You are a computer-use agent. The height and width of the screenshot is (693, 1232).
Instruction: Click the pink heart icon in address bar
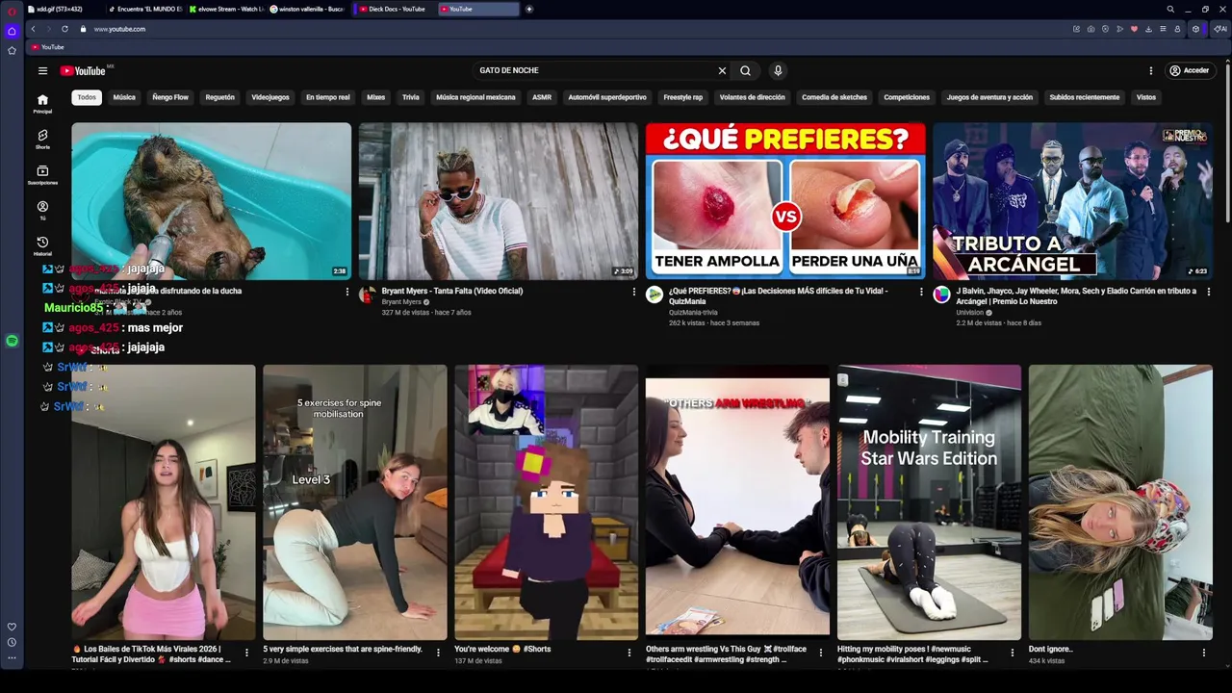point(1134,29)
